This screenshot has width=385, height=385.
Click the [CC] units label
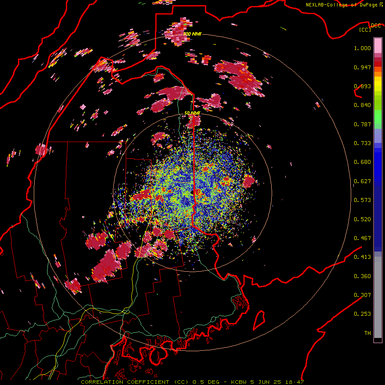coord(365,30)
